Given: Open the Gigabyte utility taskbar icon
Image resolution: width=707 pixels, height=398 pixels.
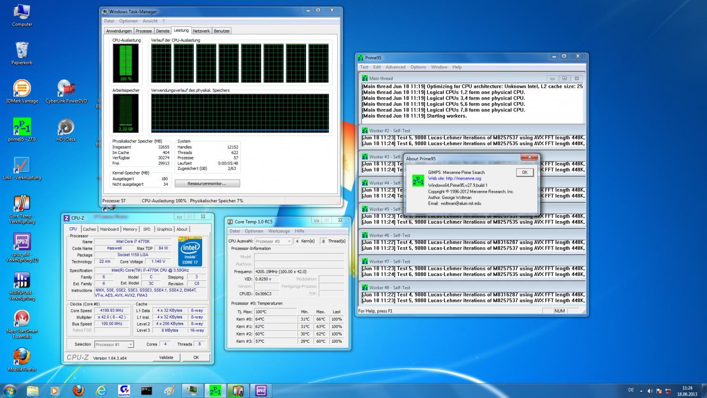Looking at the screenshot, I should coord(124,390).
